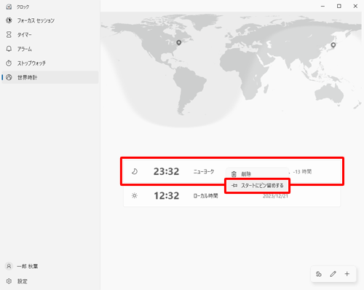Click the moon icon beside 23:32

point(135,171)
